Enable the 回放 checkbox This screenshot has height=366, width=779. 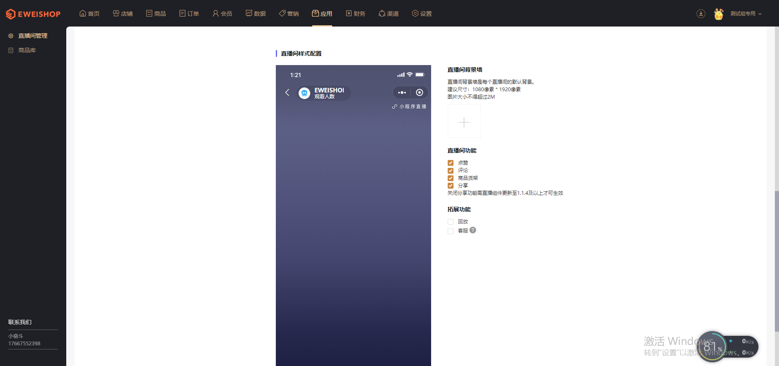(x=451, y=222)
